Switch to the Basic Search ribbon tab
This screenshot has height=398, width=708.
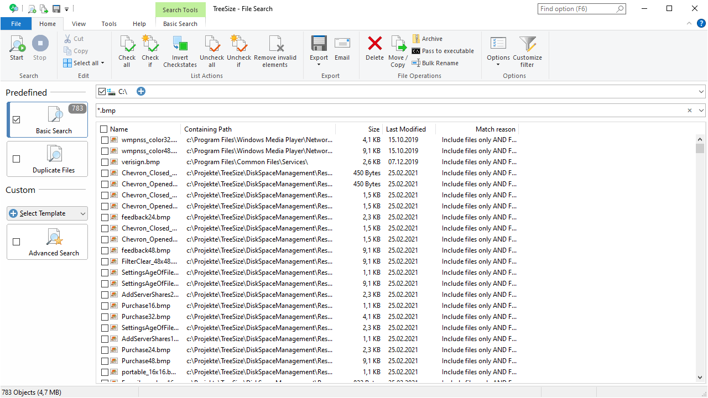180,24
